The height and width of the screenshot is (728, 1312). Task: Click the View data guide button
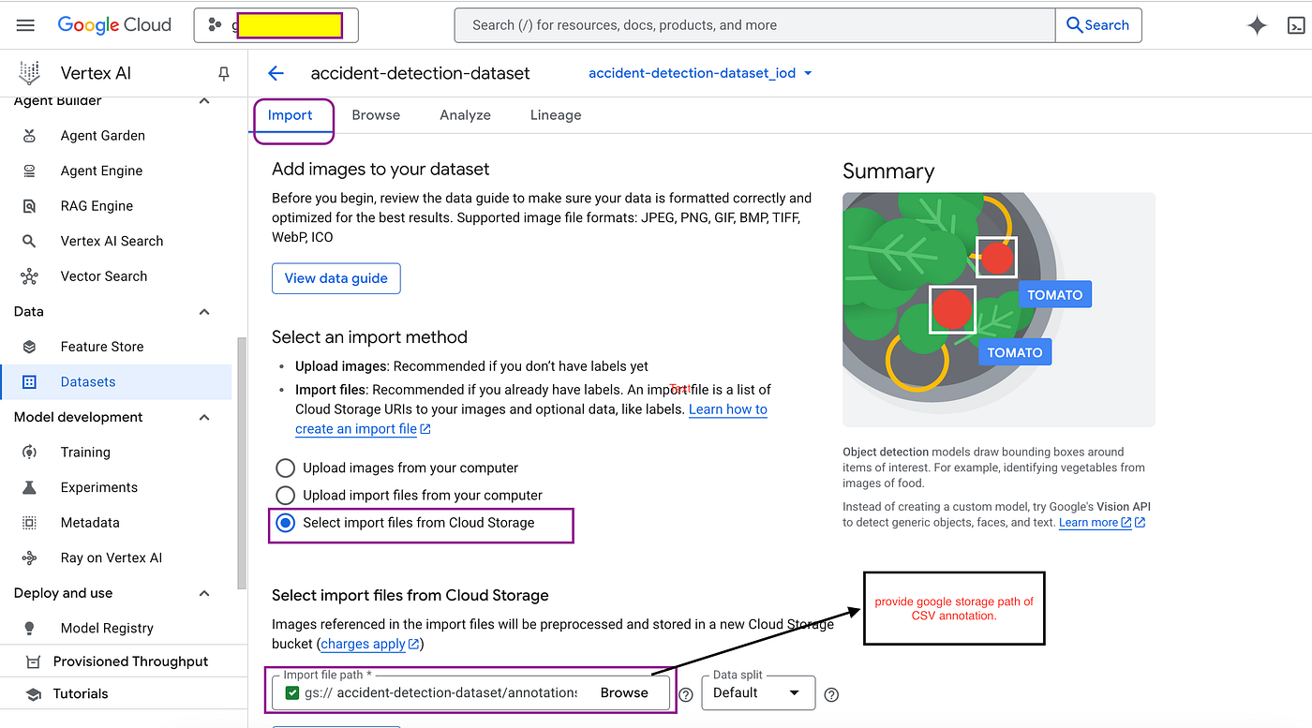click(x=336, y=278)
